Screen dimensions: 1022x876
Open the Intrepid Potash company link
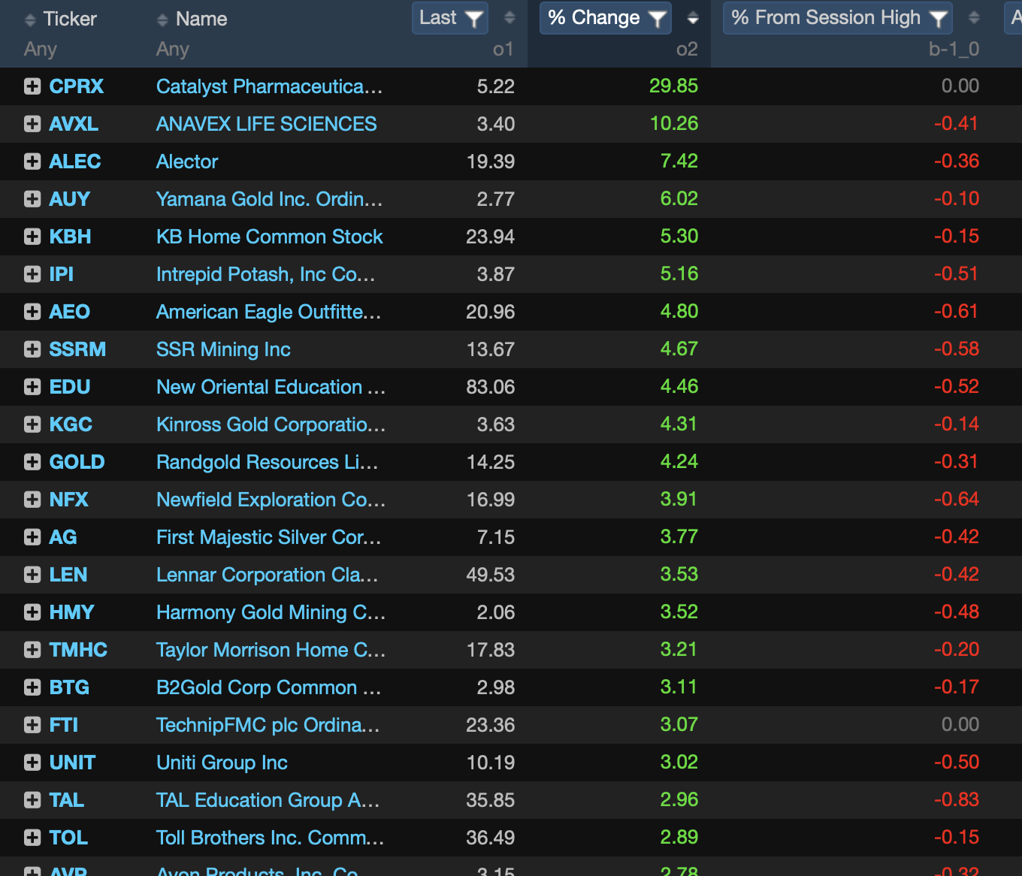pos(265,274)
